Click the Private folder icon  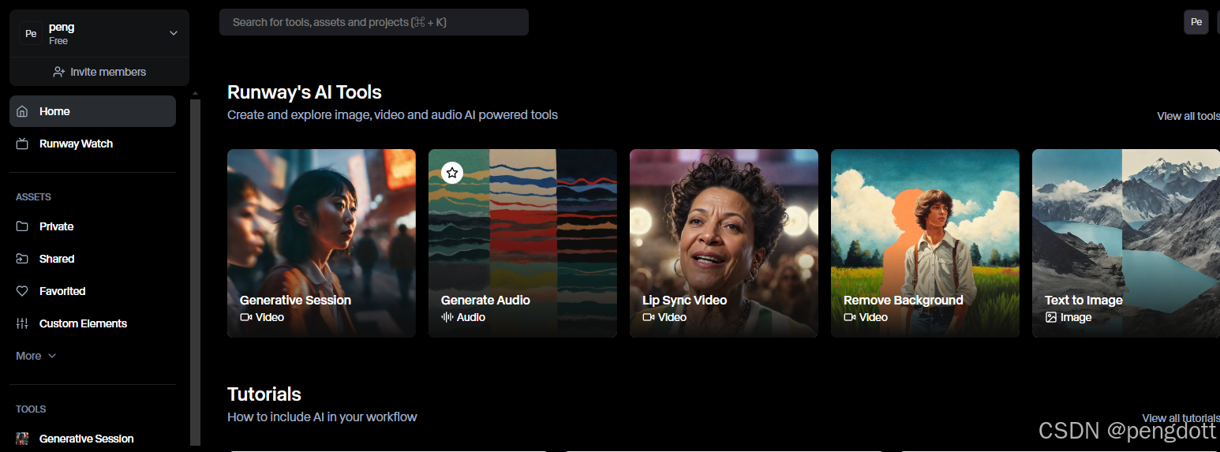point(23,226)
